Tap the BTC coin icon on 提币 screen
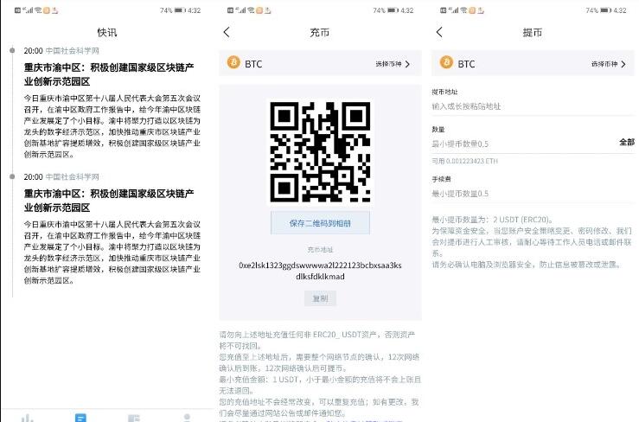Image resolution: width=639 pixels, height=422 pixels. [x=446, y=62]
